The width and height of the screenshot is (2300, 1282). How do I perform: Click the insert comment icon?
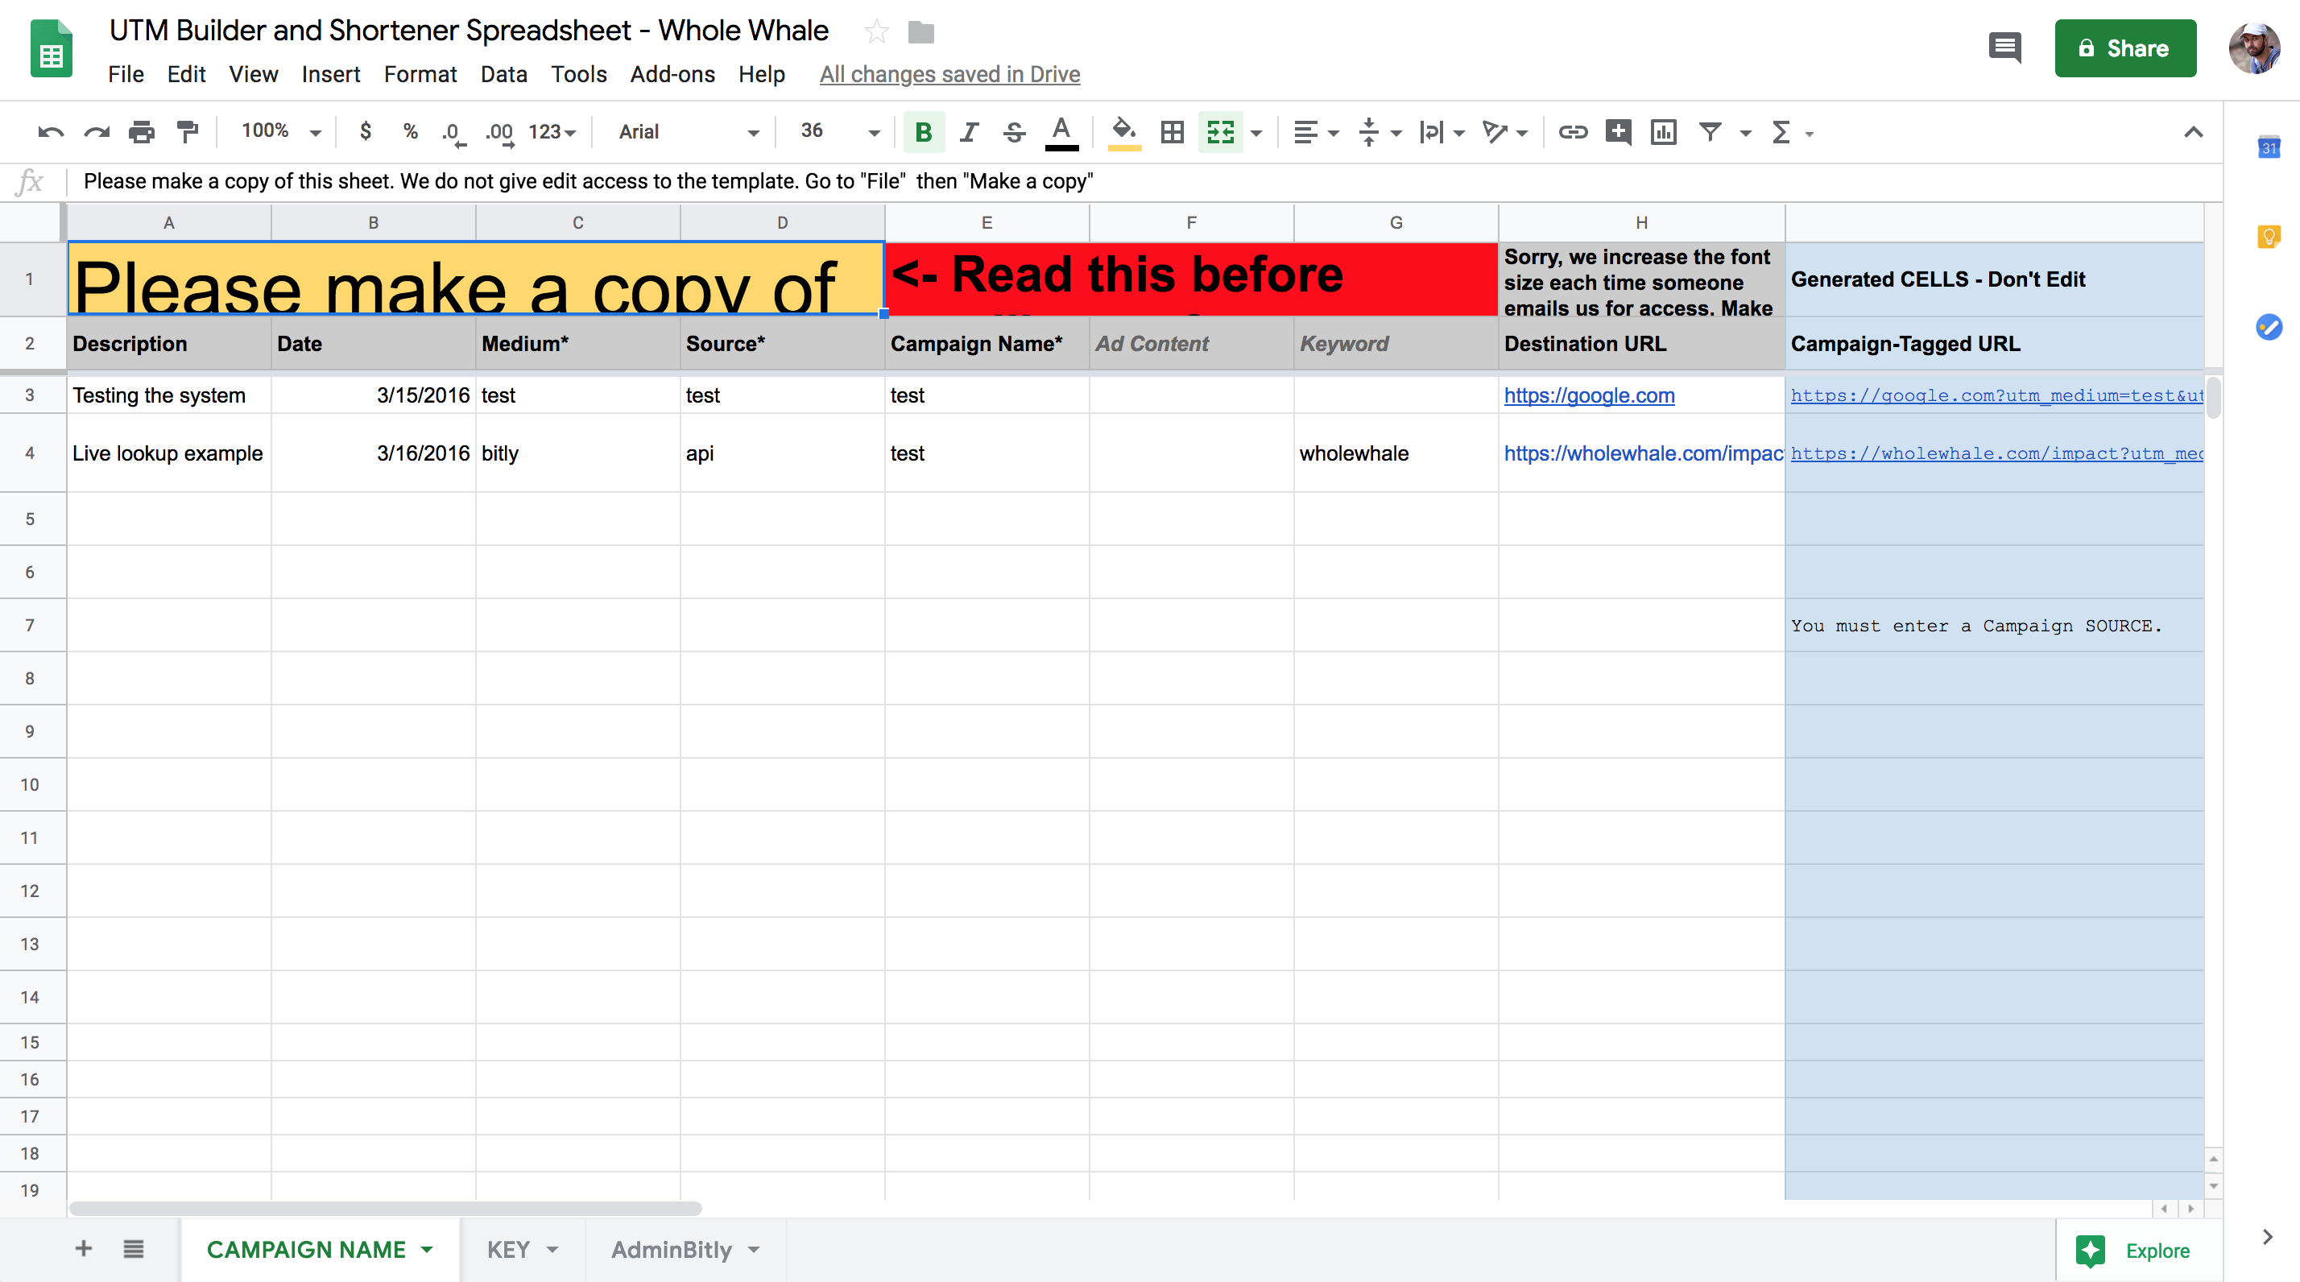tap(1618, 132)
